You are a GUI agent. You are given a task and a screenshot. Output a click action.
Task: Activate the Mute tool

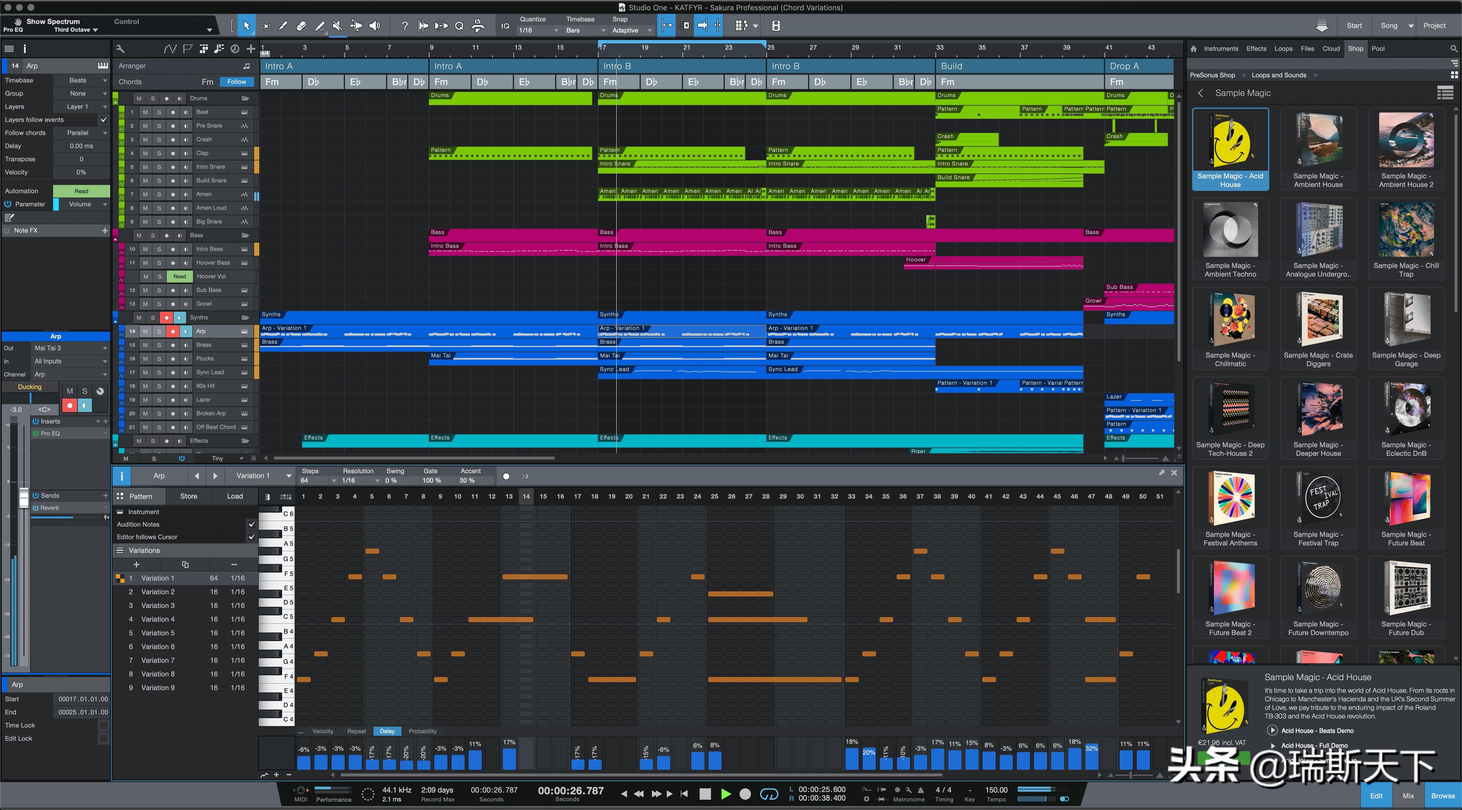tap(338, 25)
